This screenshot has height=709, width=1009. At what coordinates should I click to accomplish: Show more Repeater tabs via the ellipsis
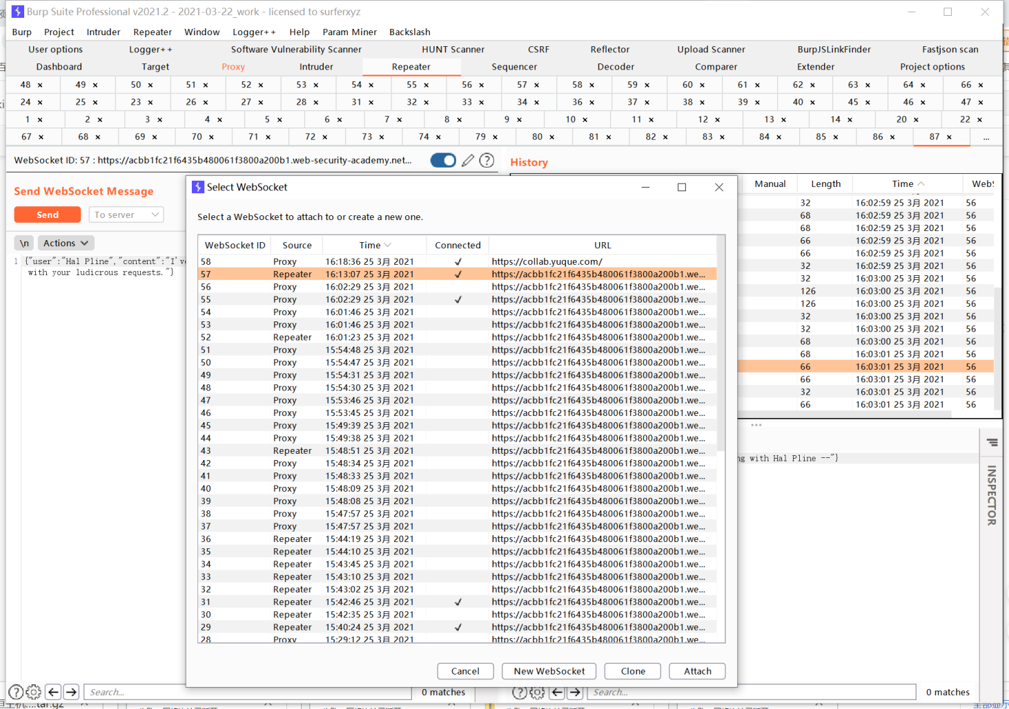[x=986, y=137]
